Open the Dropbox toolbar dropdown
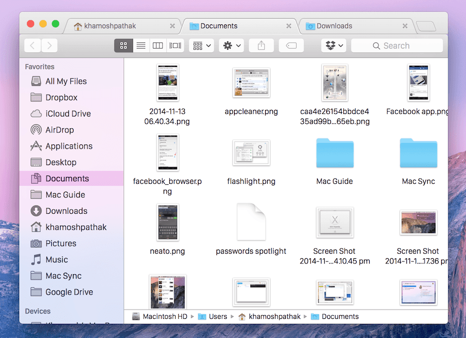466x338 pixels. (334, 46)
